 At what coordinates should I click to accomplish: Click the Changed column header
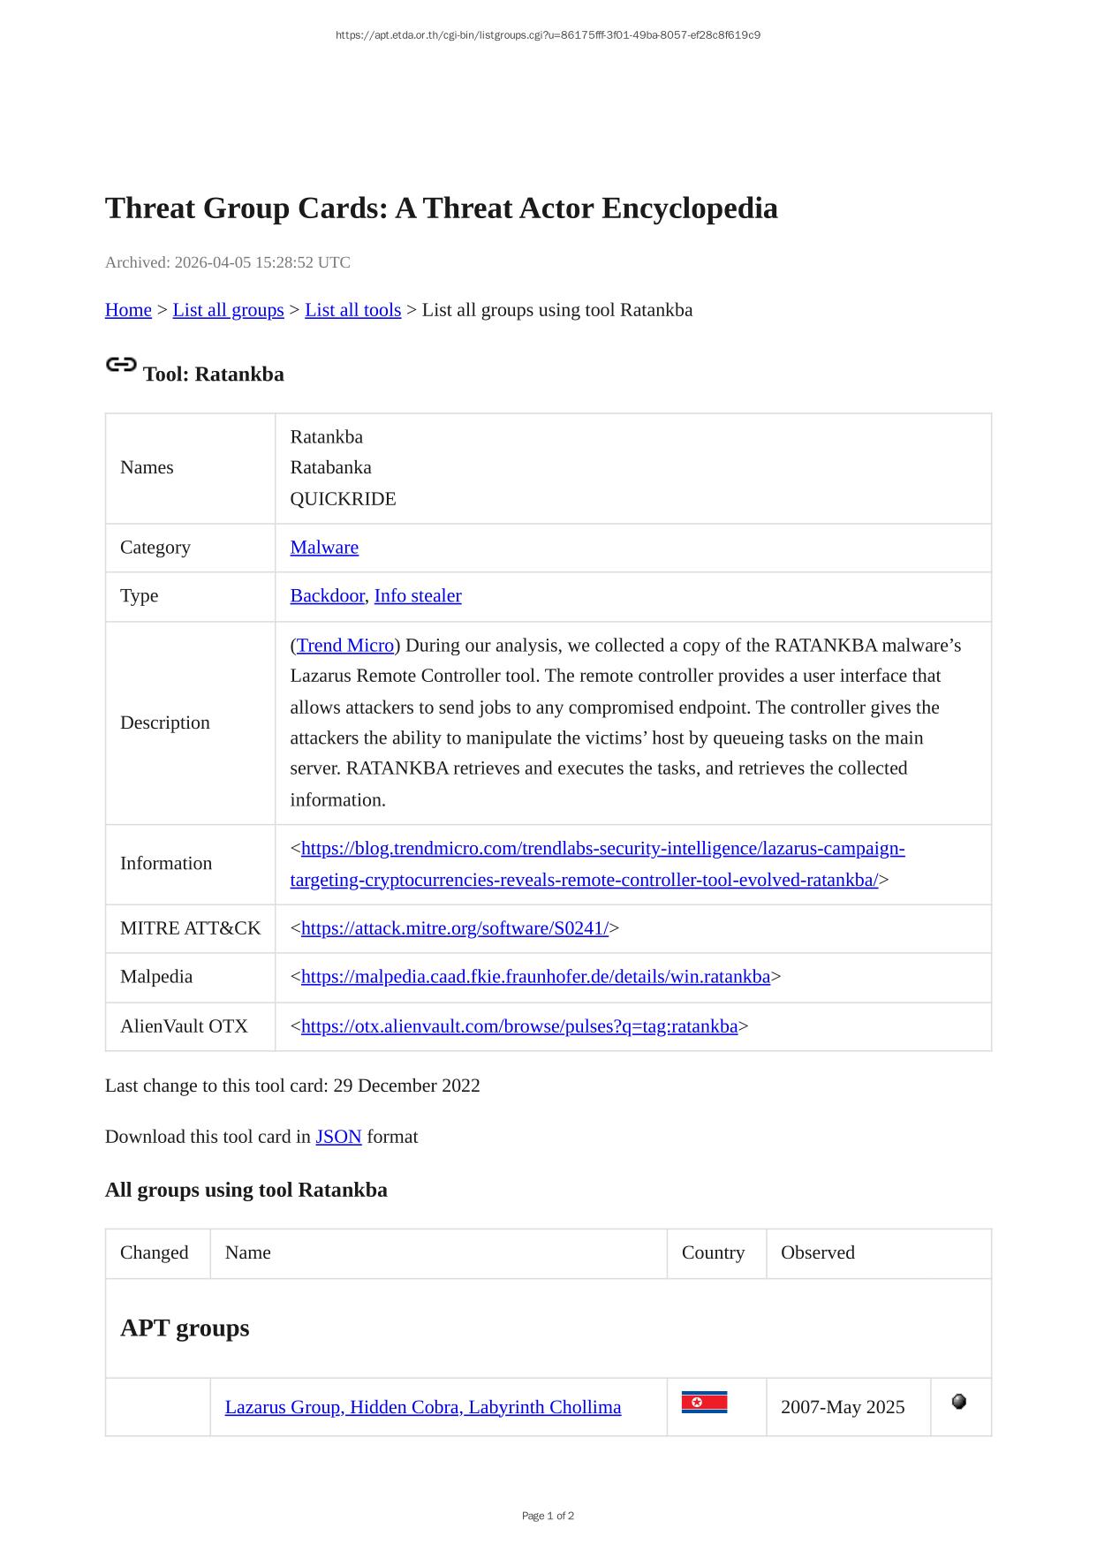(x=155, y=1252)
